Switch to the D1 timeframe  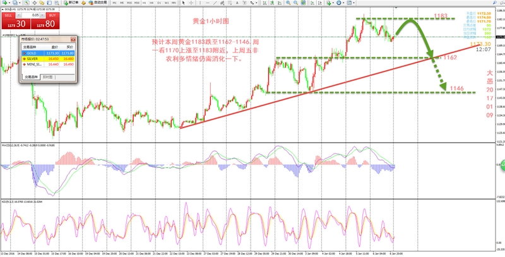click(x=159, y=3)
